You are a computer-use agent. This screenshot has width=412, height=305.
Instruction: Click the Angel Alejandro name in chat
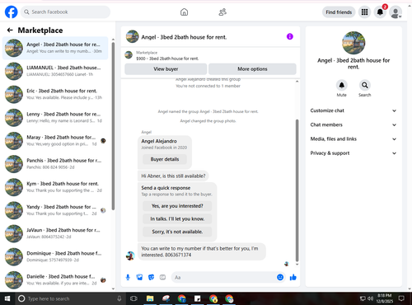tap(159, 141)
